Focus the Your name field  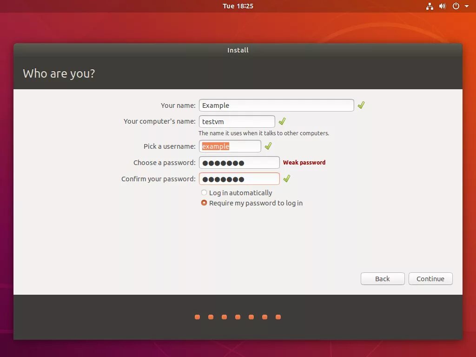pyautogui.click(x=276, y=106)
